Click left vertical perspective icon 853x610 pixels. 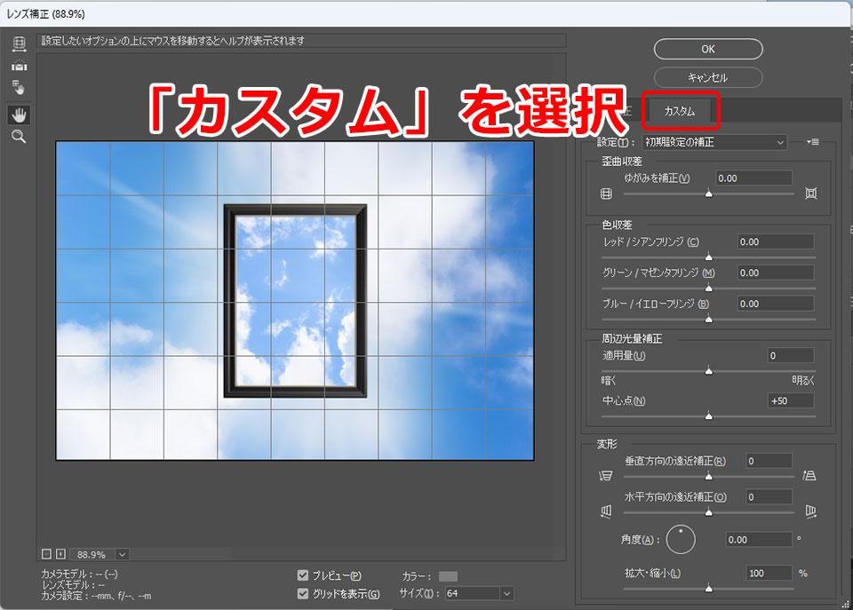point(605,476)
